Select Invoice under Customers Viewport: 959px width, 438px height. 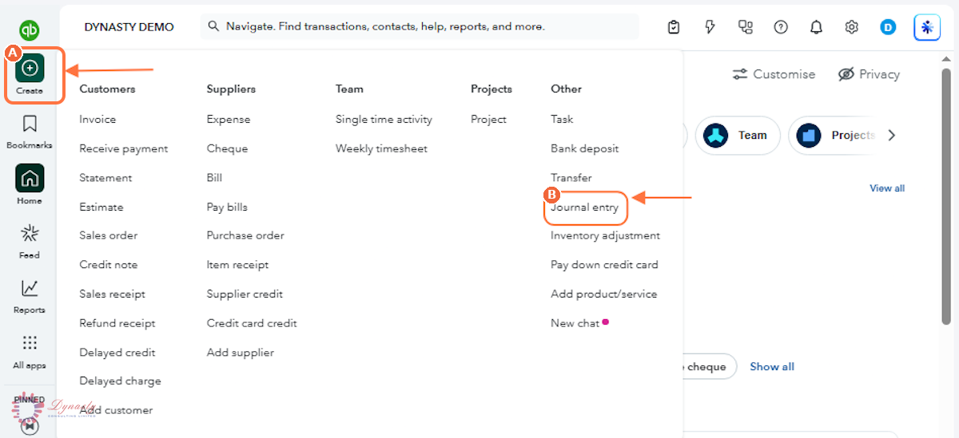[x=97, y=120]
